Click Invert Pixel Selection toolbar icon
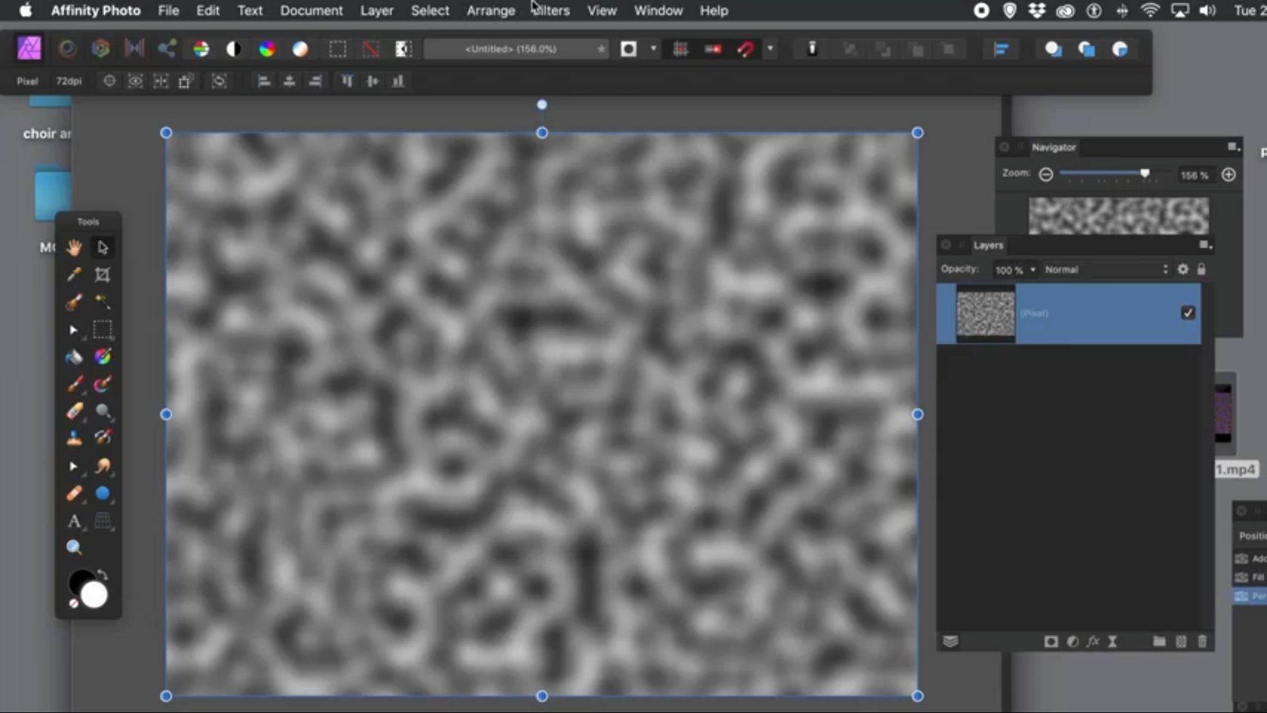Viewport: 1267px width, 713px height. 403,49
